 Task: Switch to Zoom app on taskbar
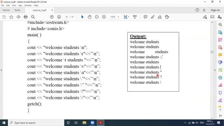coord(92,123)
